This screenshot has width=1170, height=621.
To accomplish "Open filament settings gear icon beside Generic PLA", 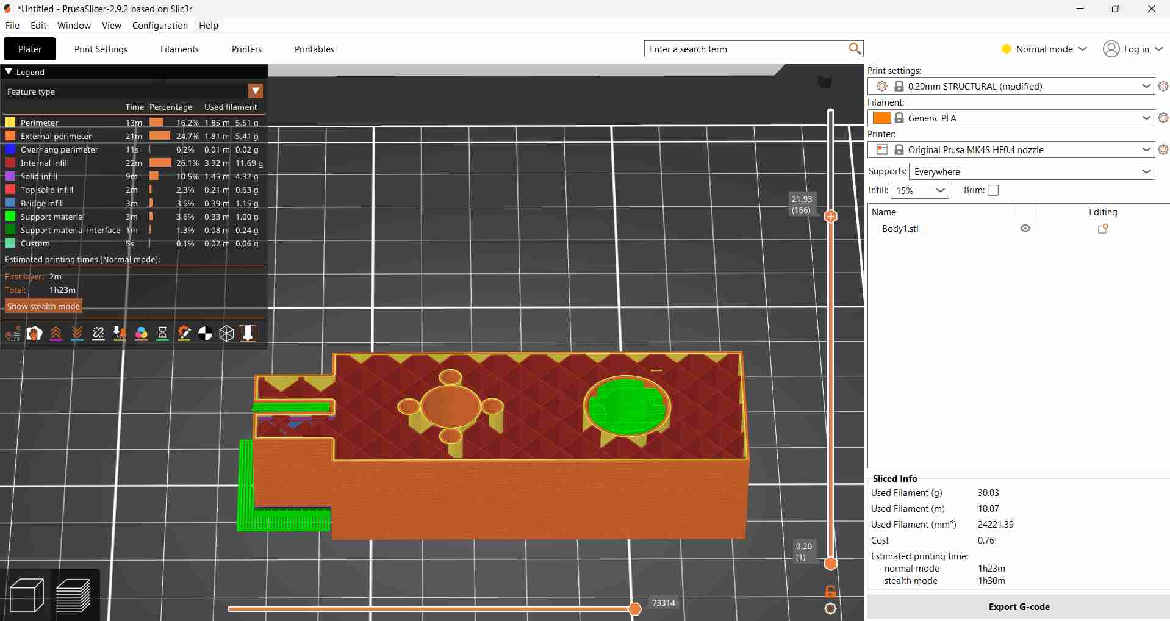I will 1163,118.
